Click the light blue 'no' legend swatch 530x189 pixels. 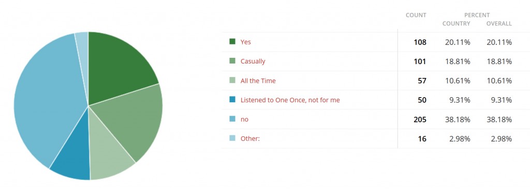[232, 119]
